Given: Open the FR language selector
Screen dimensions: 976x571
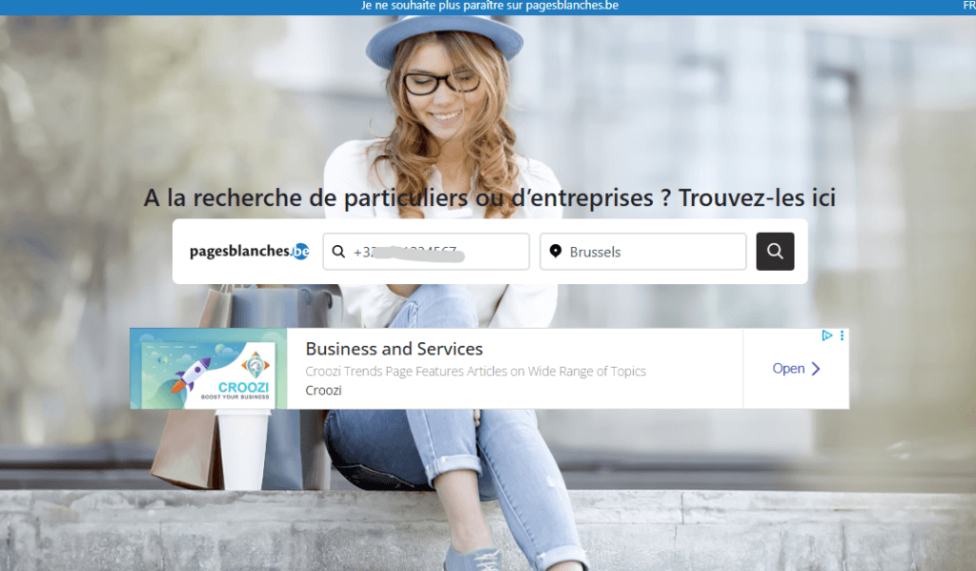Looking at the screenshot, I should coord(968,6).
